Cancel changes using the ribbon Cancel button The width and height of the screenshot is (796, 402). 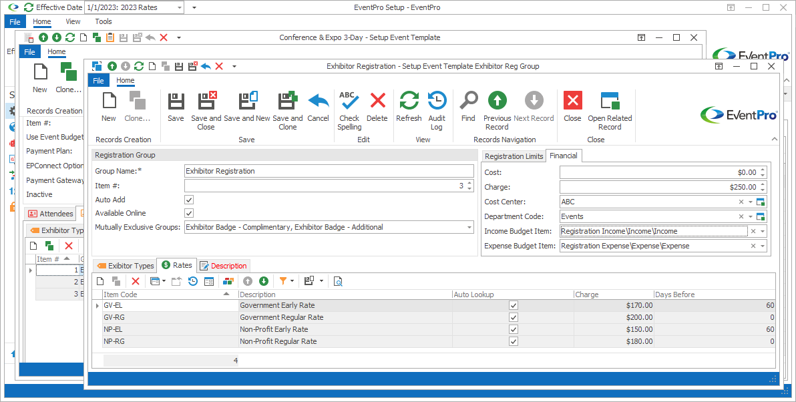[x=319, y=107]
